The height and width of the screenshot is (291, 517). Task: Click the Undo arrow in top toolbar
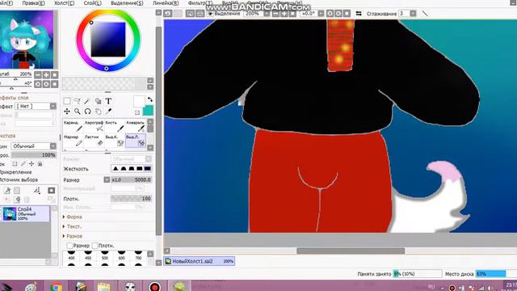point(168,13)
